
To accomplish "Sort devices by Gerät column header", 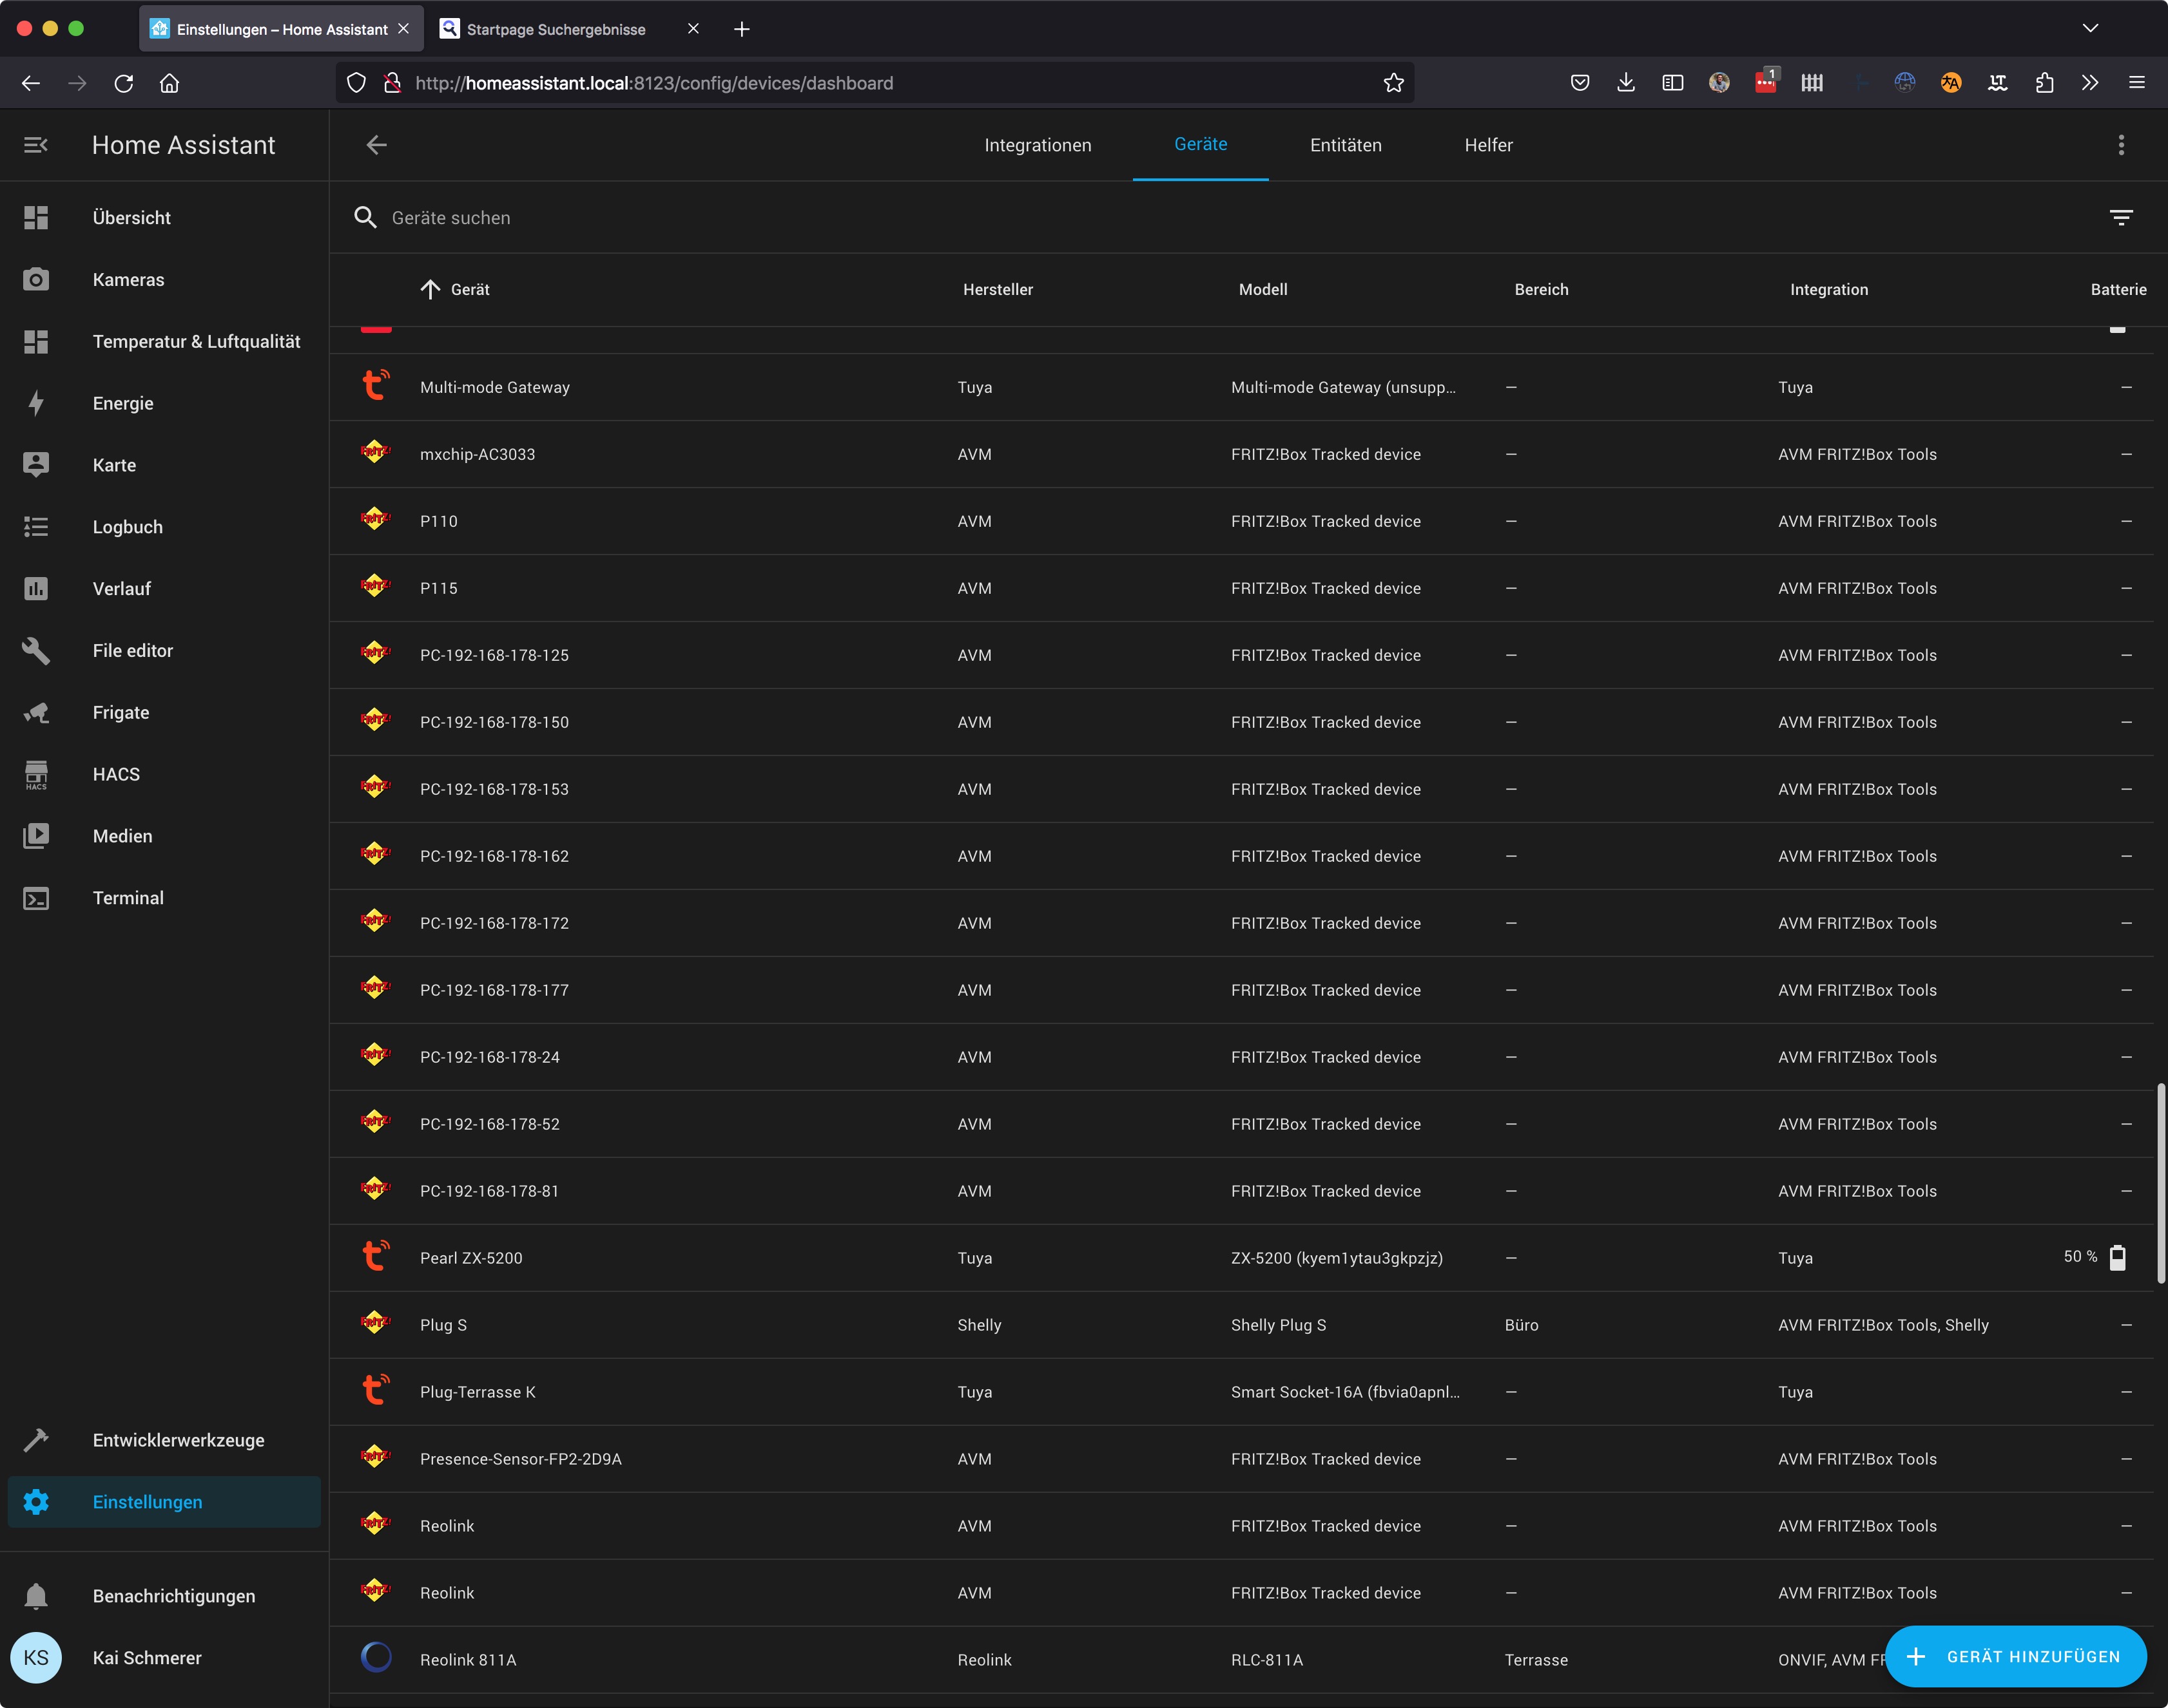I will [x=469, y=289].
